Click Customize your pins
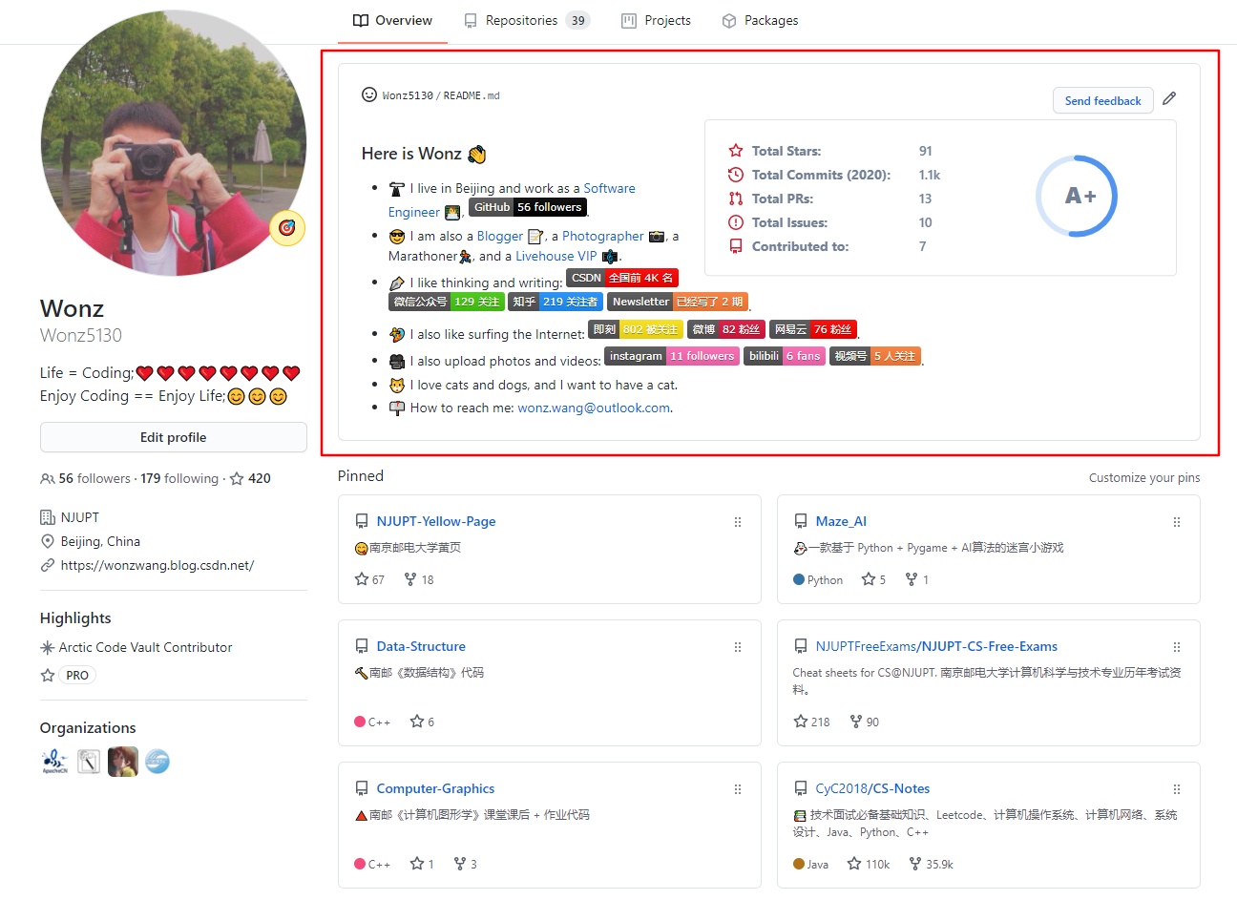The image size is (1237, 900). click(x=1144, y=478)
